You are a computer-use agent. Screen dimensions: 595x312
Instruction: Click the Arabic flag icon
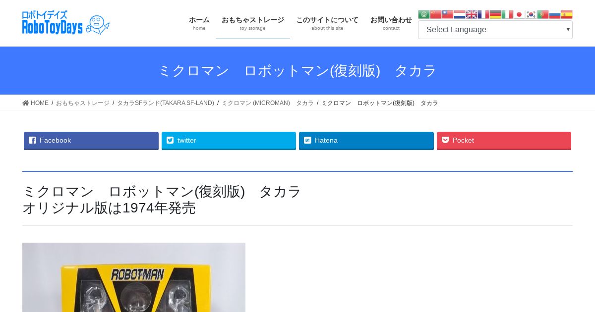(424, 14)
